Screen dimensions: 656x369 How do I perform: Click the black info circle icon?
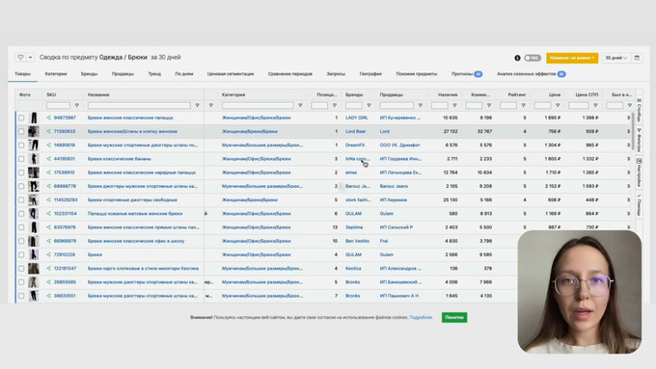(x=517, y=58)
